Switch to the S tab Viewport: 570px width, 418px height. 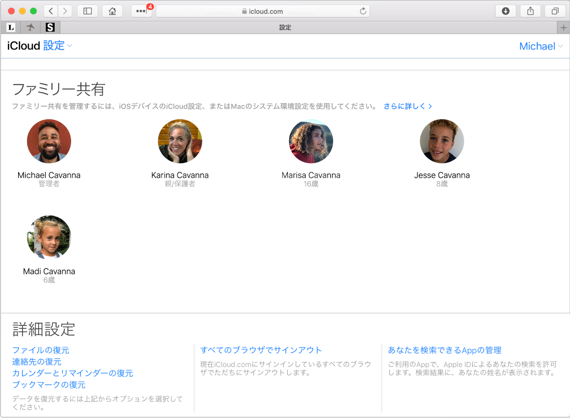[x=50, y=27]
